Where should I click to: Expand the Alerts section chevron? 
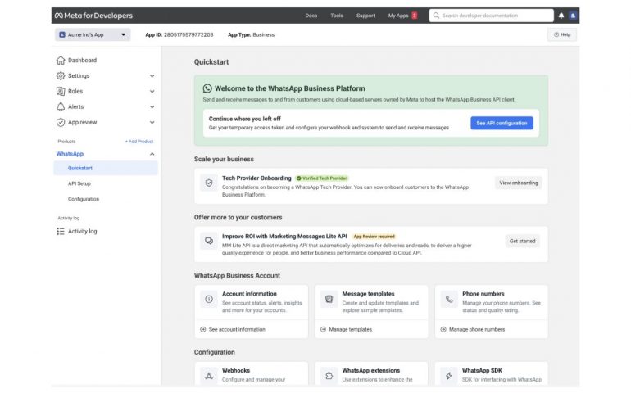click(152, 107)
